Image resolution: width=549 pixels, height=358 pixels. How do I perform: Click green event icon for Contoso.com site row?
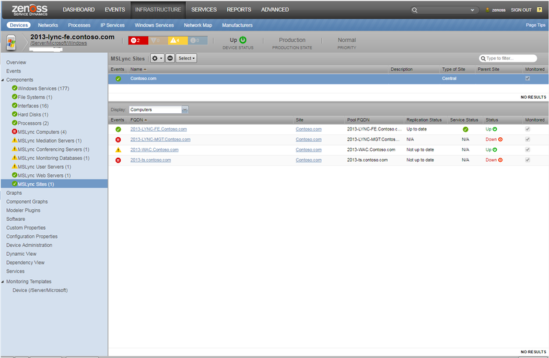pos(118,79)
